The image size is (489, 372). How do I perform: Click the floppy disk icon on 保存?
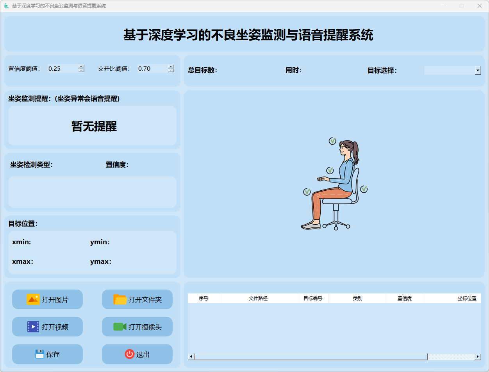(39, 354)
